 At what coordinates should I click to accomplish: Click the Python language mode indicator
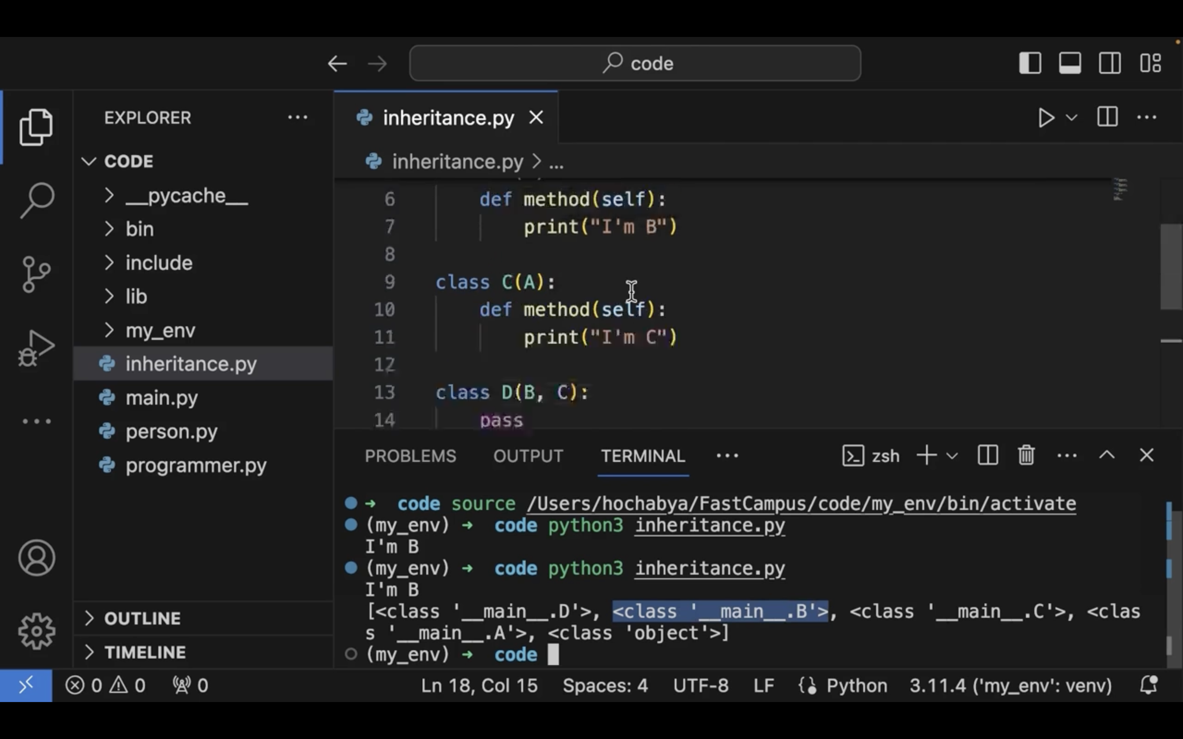click(857, 685)
